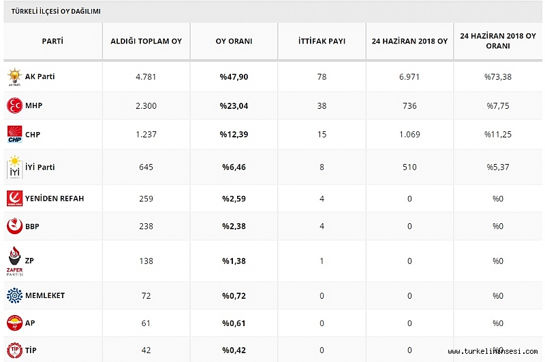545x362 pixels.
Task: Click the AP party round logo
Action: tap(14, 323)
